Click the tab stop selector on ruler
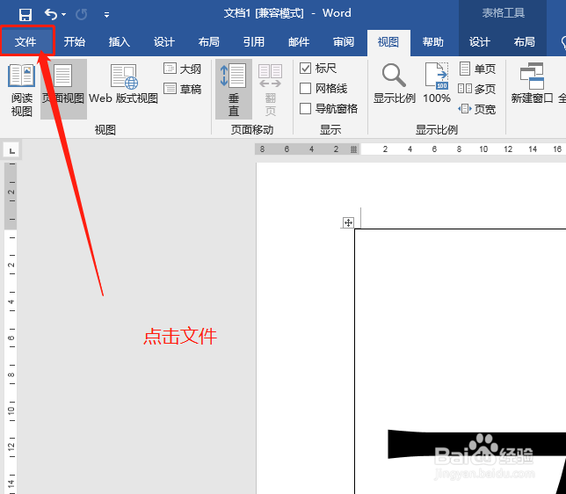The height and width of the screenshot is (494, 566). coord(12,150)
